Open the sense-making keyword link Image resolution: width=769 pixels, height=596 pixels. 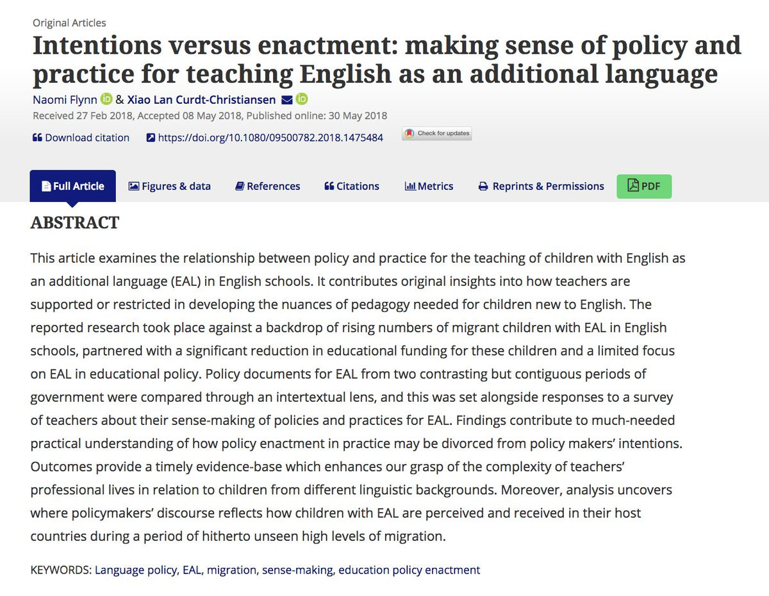tap(297, 570)
